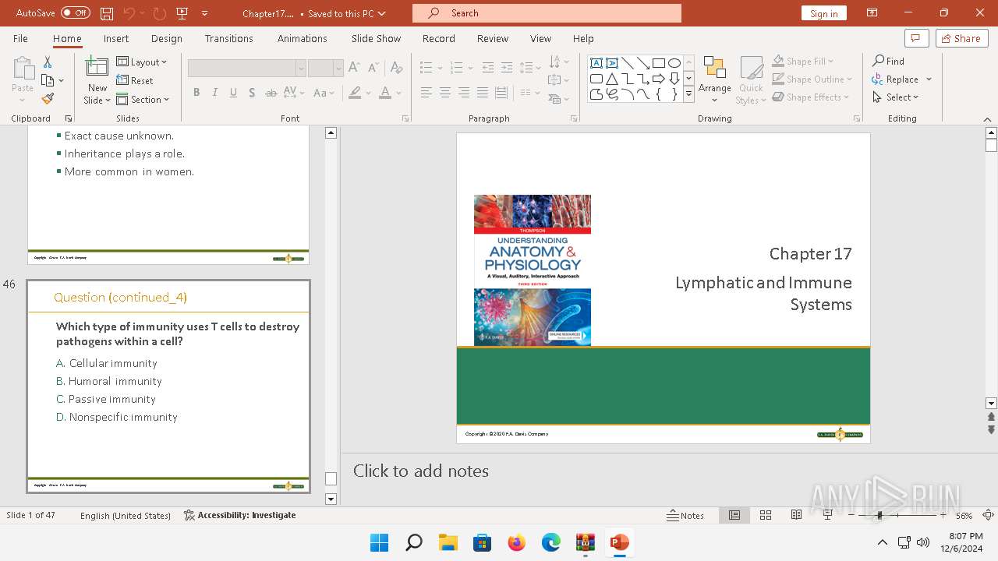This screenshot has width=998, height=561.
Task: Click the Paste clipboard icon
Action: (23, 69)
